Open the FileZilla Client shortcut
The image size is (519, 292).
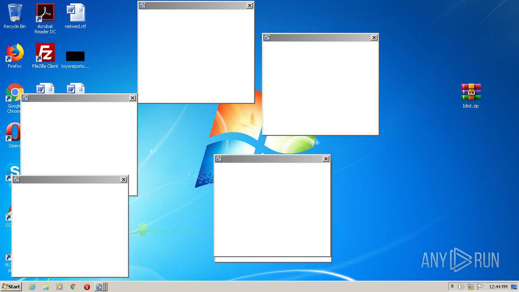45,56
